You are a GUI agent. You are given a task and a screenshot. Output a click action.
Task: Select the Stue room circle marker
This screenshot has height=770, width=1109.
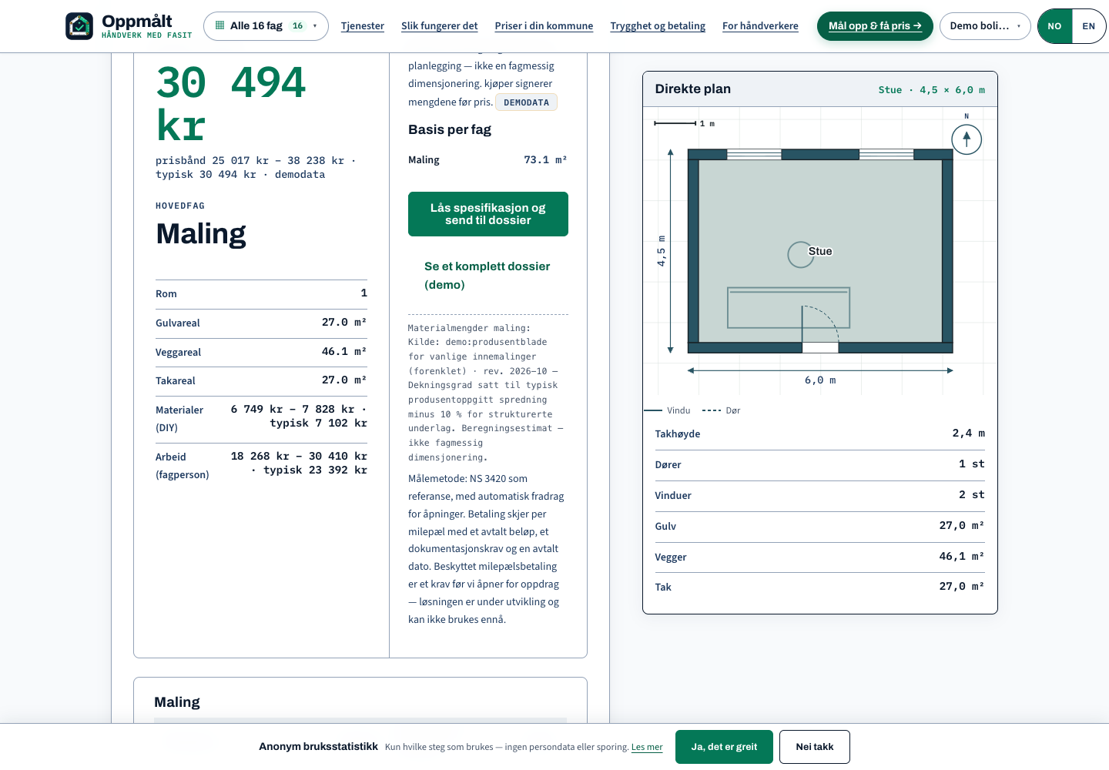coord(801,255)
